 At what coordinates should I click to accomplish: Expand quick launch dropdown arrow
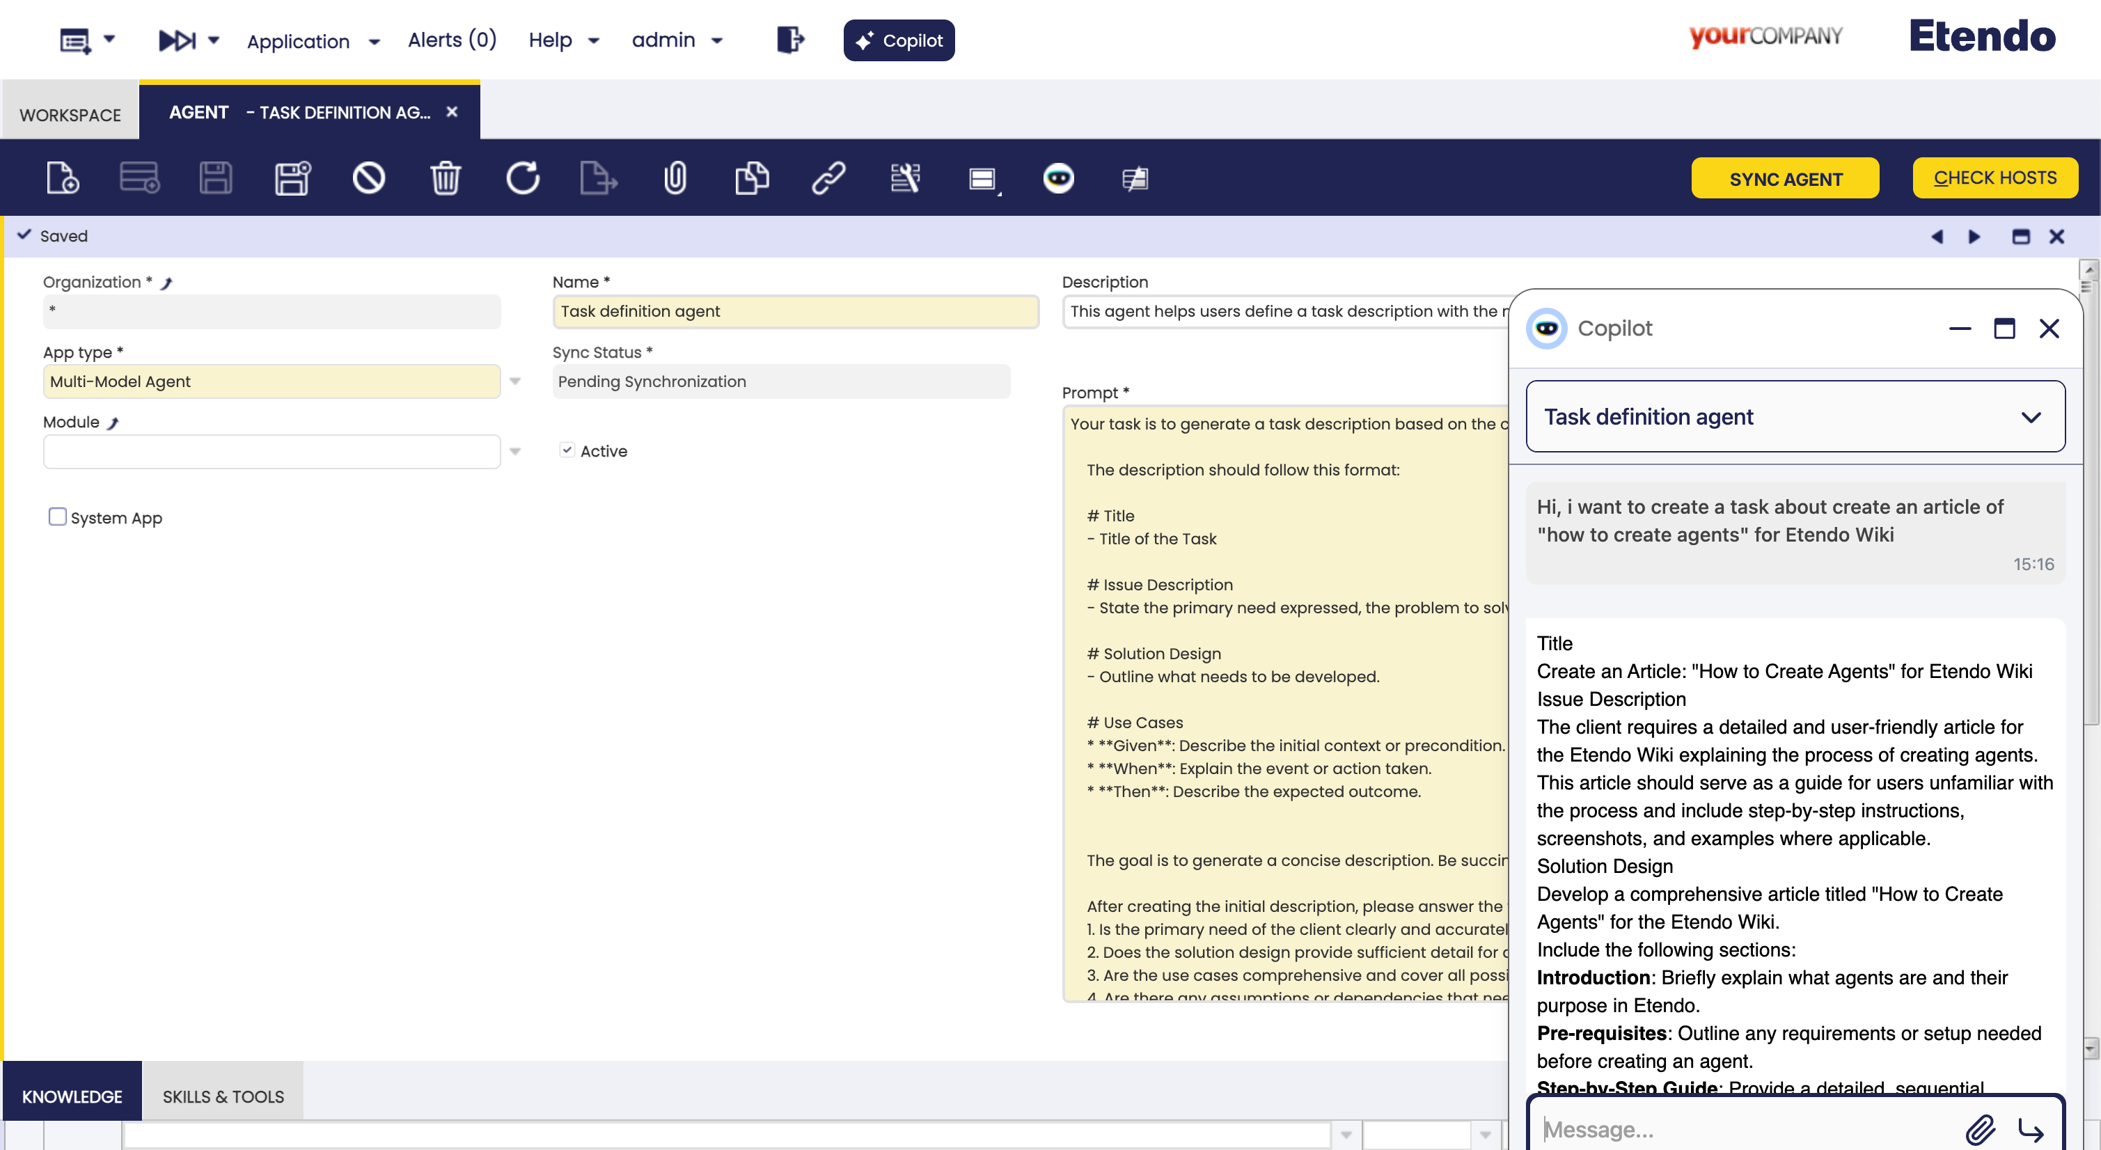(x=214, y=38)
